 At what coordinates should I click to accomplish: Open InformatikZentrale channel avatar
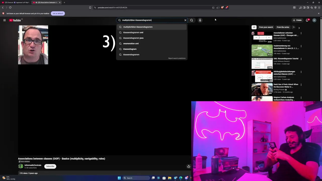pos(21,166)
